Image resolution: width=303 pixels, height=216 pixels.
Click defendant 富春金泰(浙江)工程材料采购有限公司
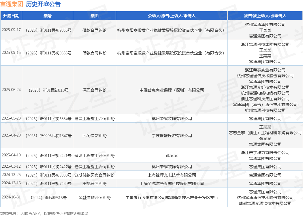pyautogui.click(x=265, y=133)
